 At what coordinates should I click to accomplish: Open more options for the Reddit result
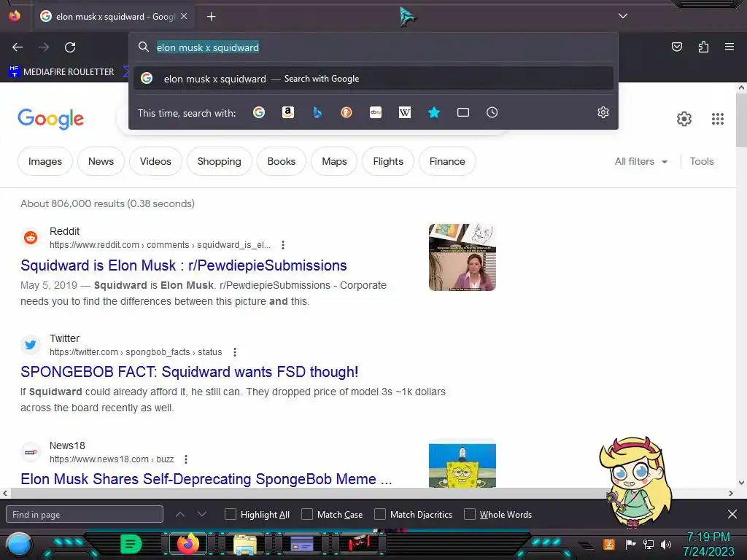(x=283, y=245)
